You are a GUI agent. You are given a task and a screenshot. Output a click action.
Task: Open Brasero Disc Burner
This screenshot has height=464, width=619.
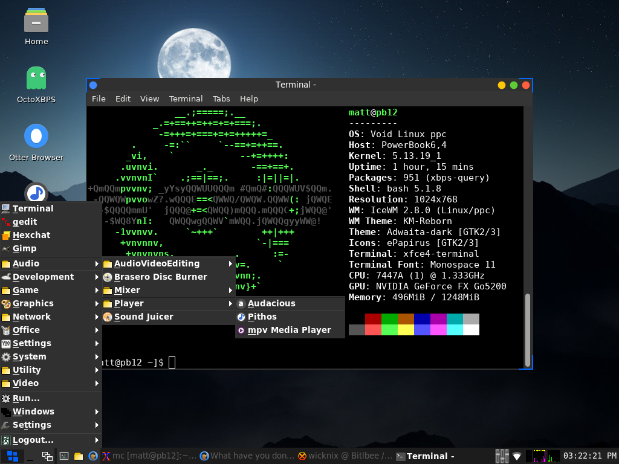point(160,277)
